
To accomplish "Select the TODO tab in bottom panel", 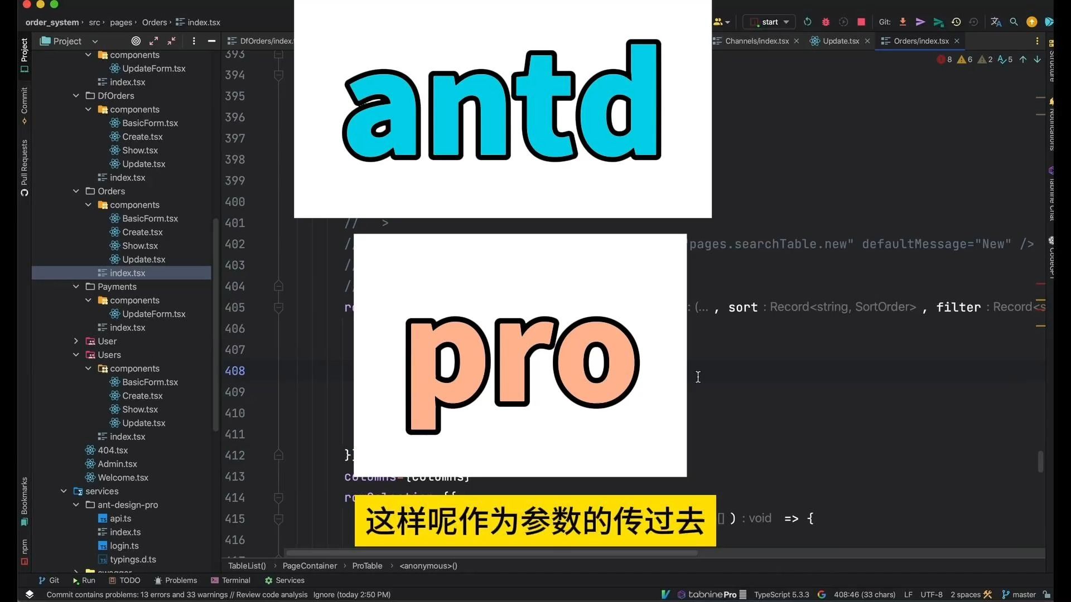I will click(129, 580).
